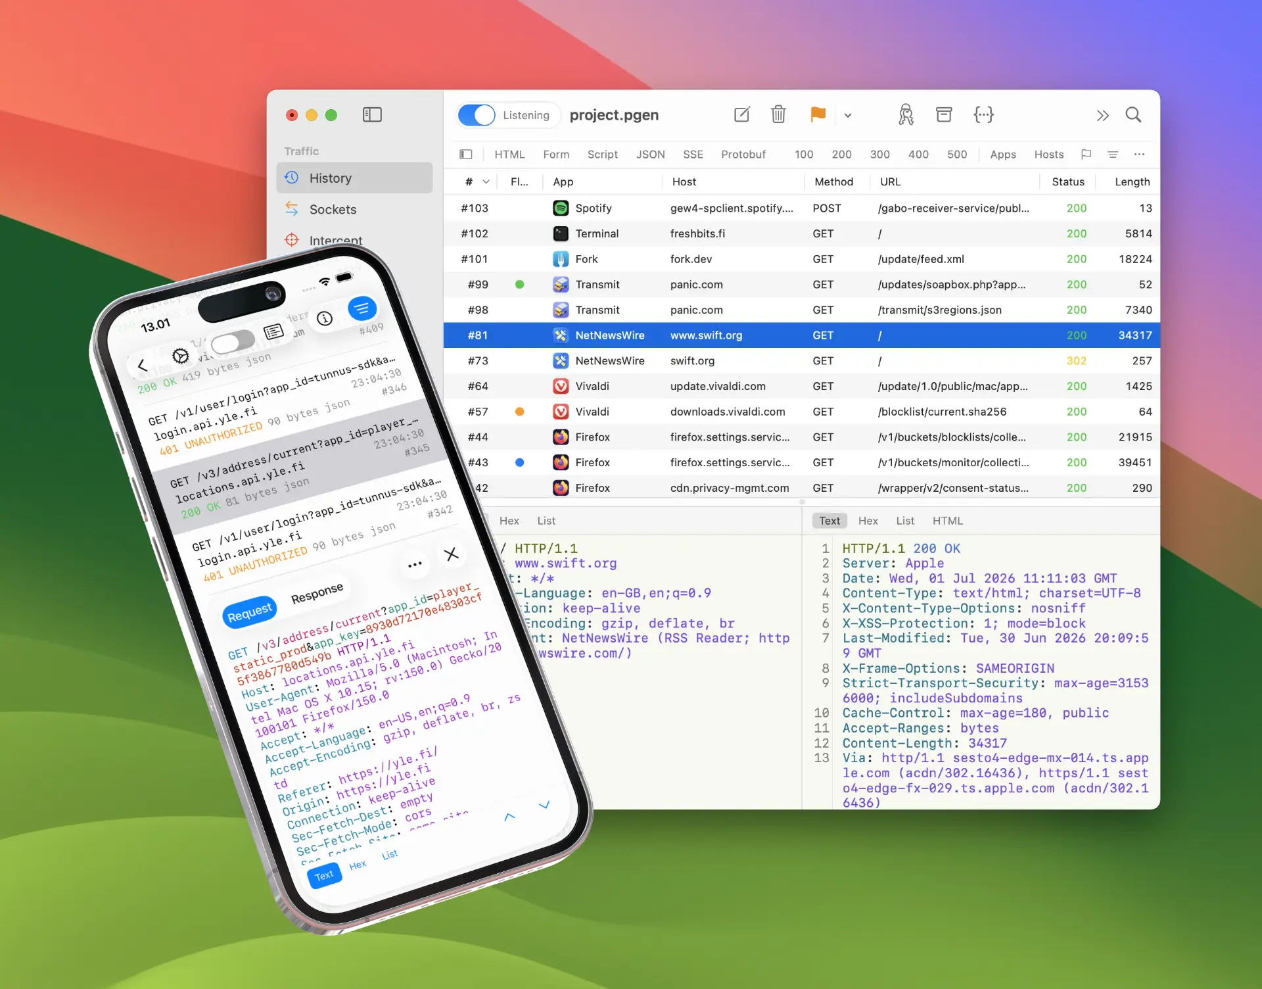Image resolution: width=1262 pixels, height=989 pixels.
Task: Click the Method column header
Action: (833, 182)
